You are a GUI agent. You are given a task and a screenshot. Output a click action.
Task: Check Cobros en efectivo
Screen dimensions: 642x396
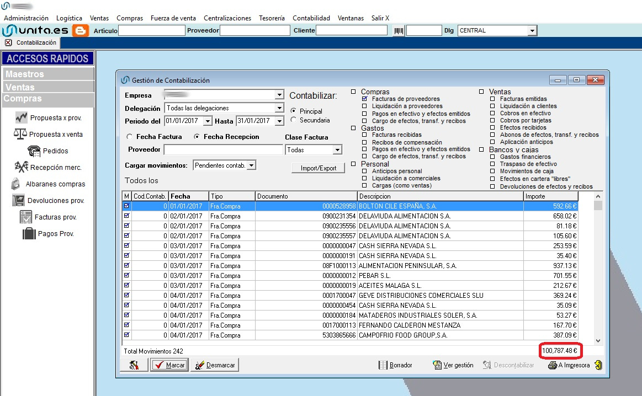(x=492, y=113)
